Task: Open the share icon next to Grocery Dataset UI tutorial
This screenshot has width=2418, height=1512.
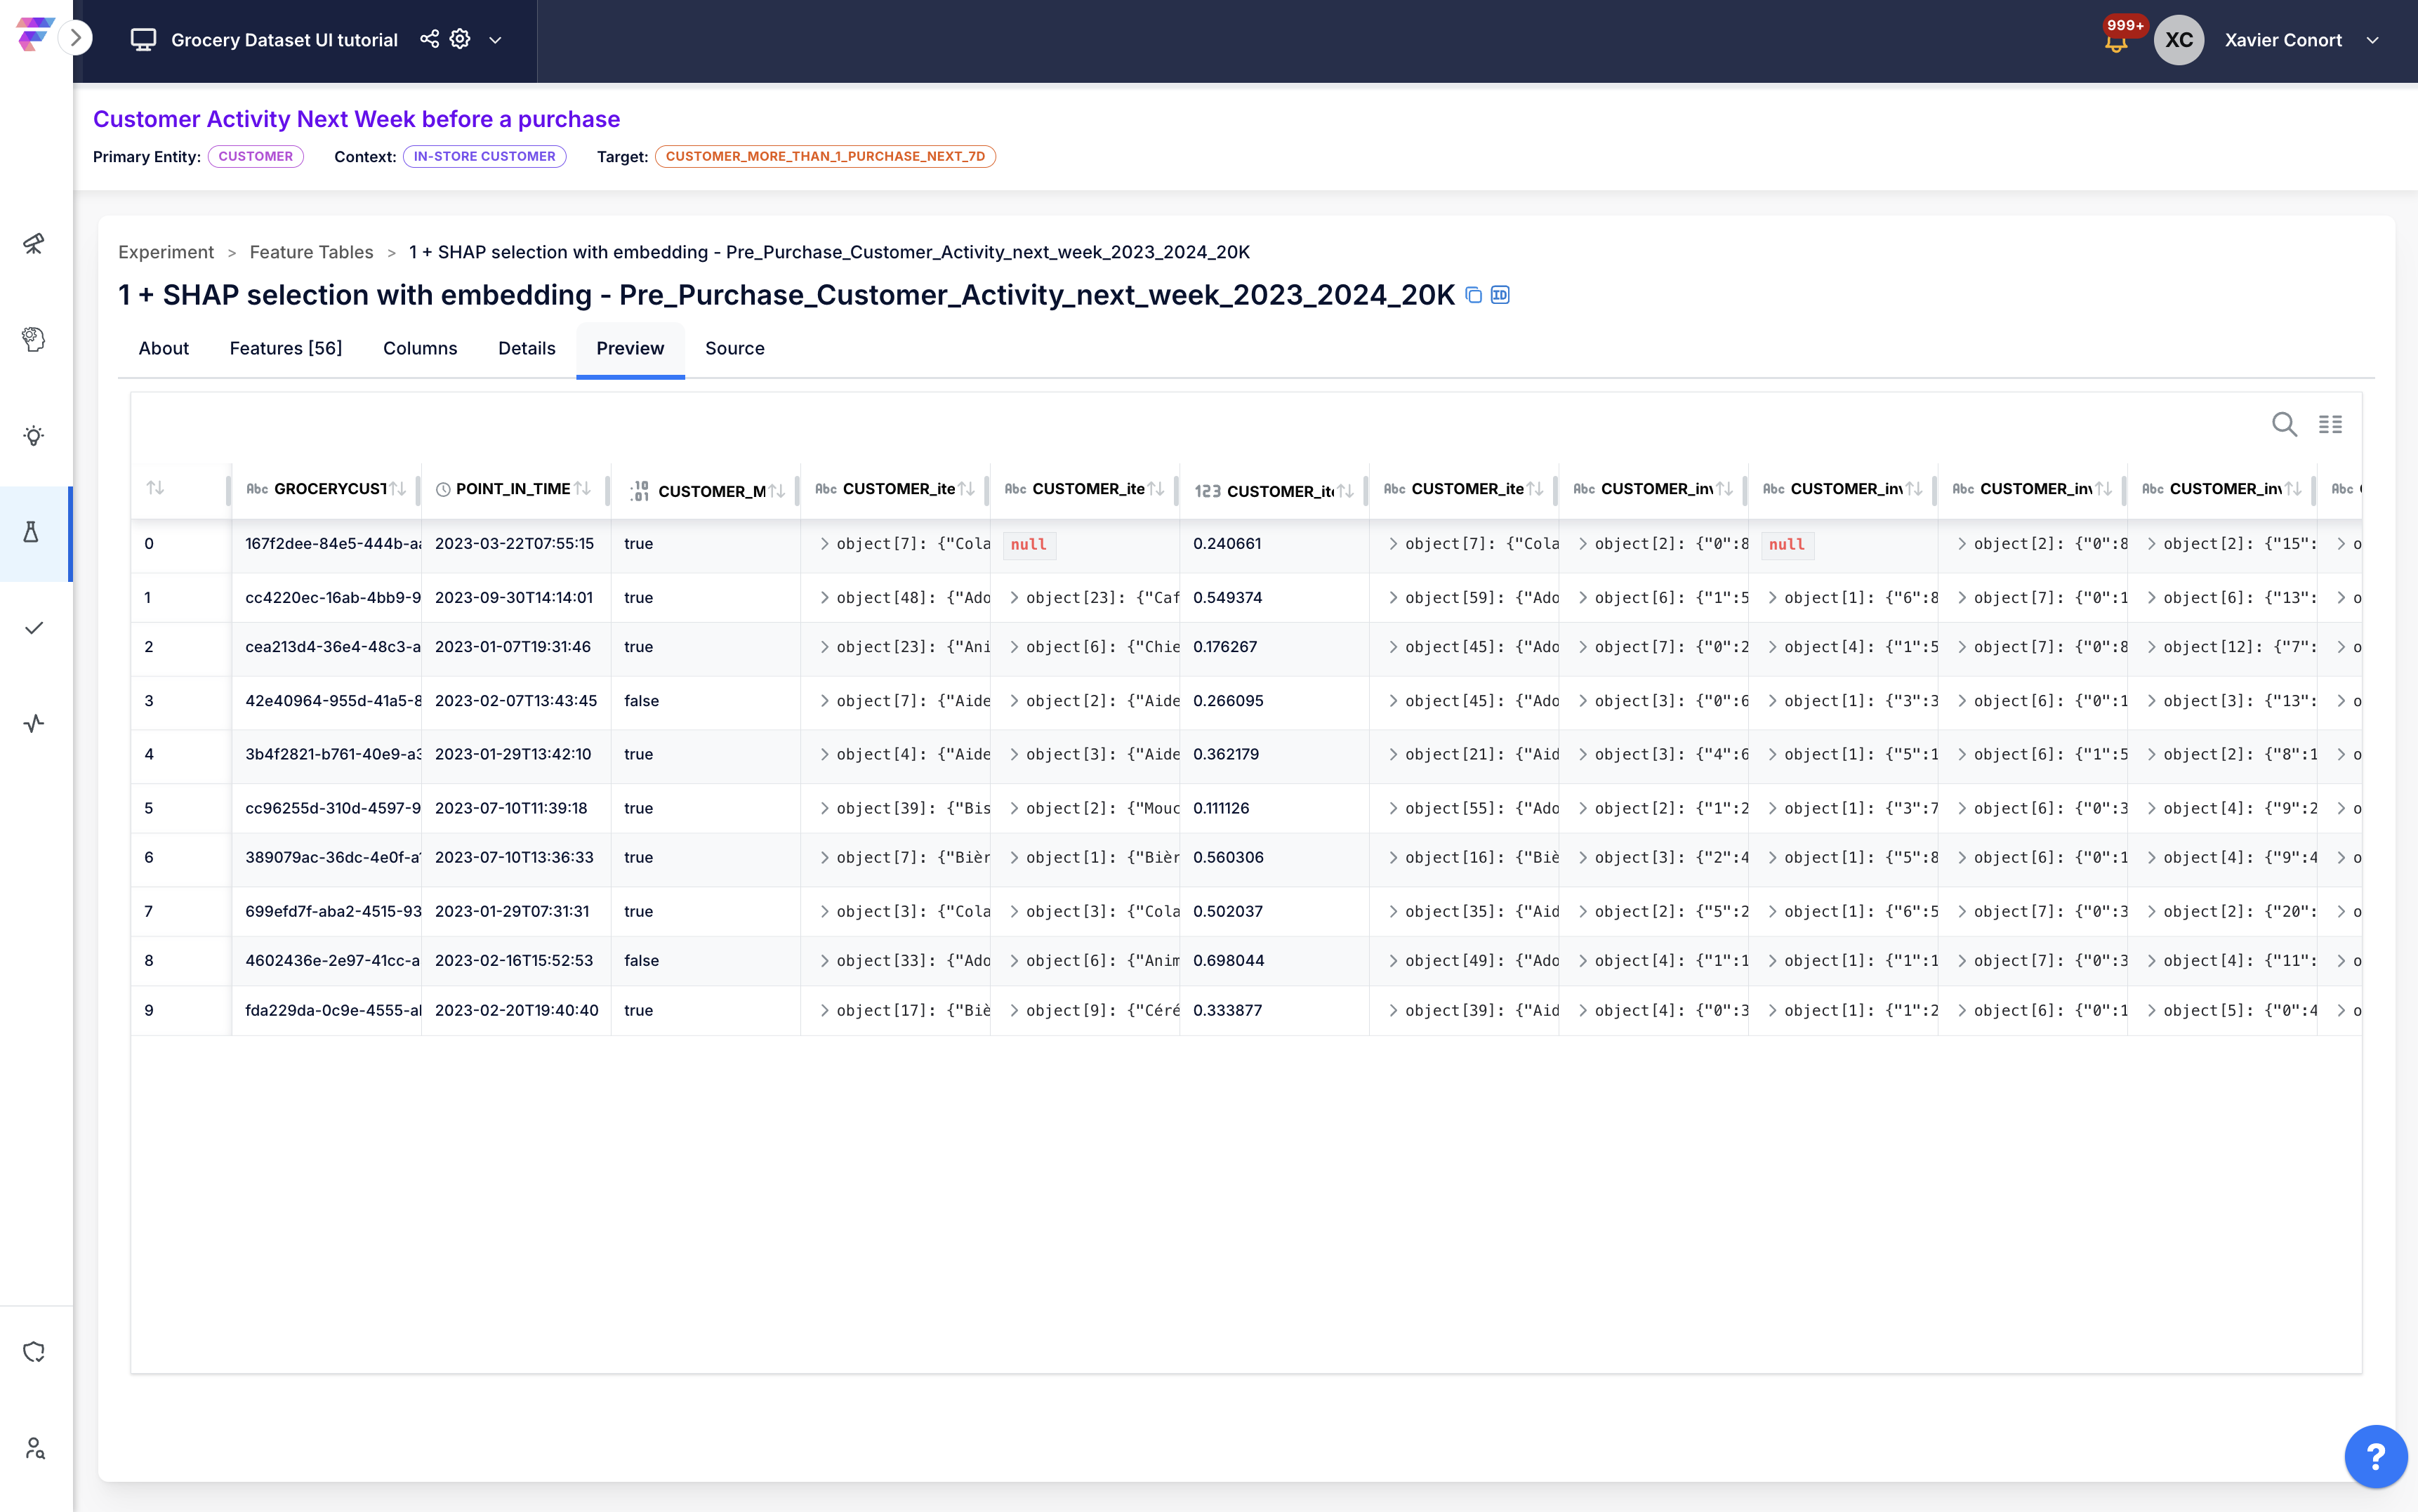Action: point(429,39)
